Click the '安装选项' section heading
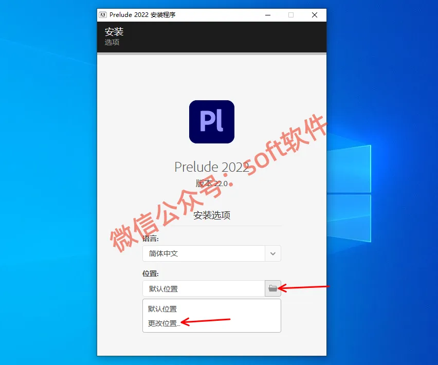This screenshot has width=438, height=365. (212, 215)
